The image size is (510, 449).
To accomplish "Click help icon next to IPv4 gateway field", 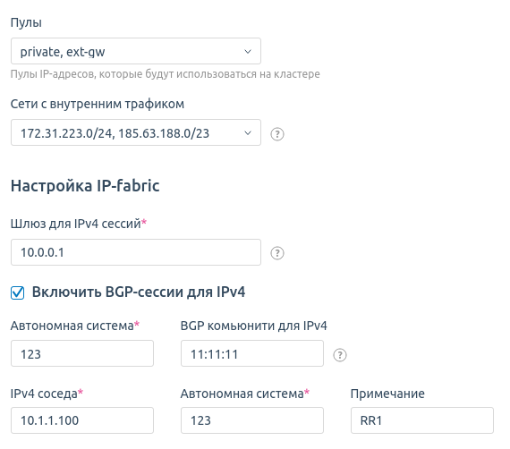I will click(x=277, y=253).
